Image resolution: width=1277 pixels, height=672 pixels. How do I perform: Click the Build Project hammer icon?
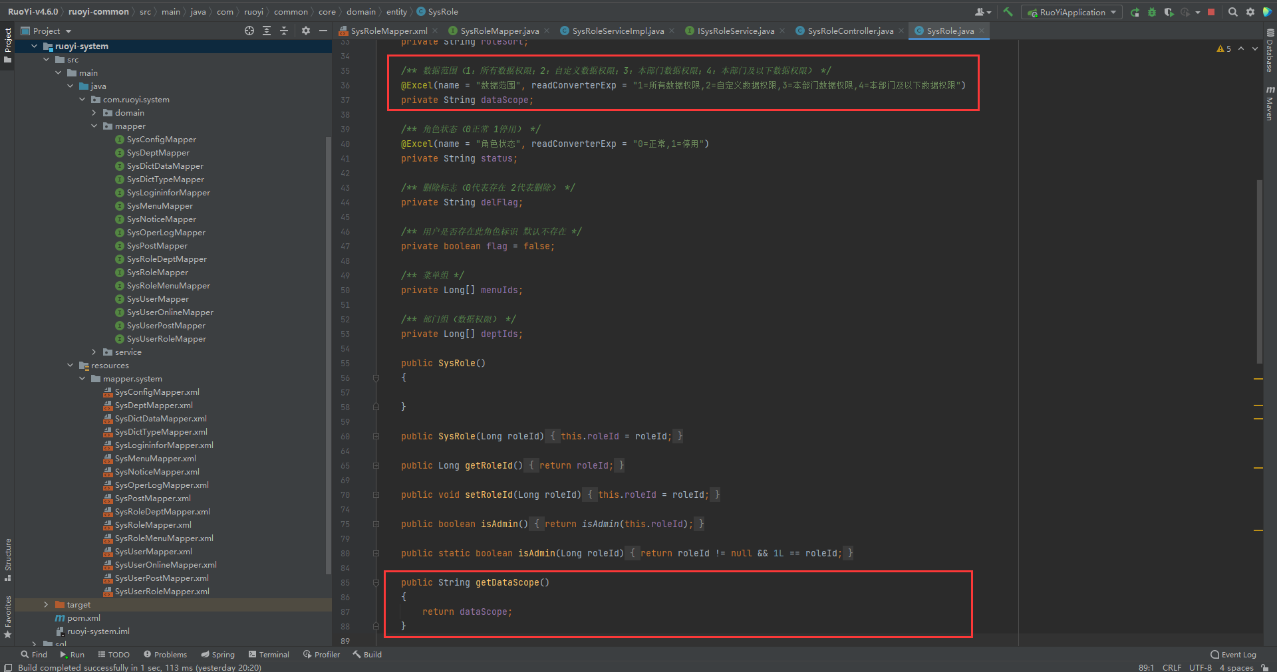click(1008, 12)
